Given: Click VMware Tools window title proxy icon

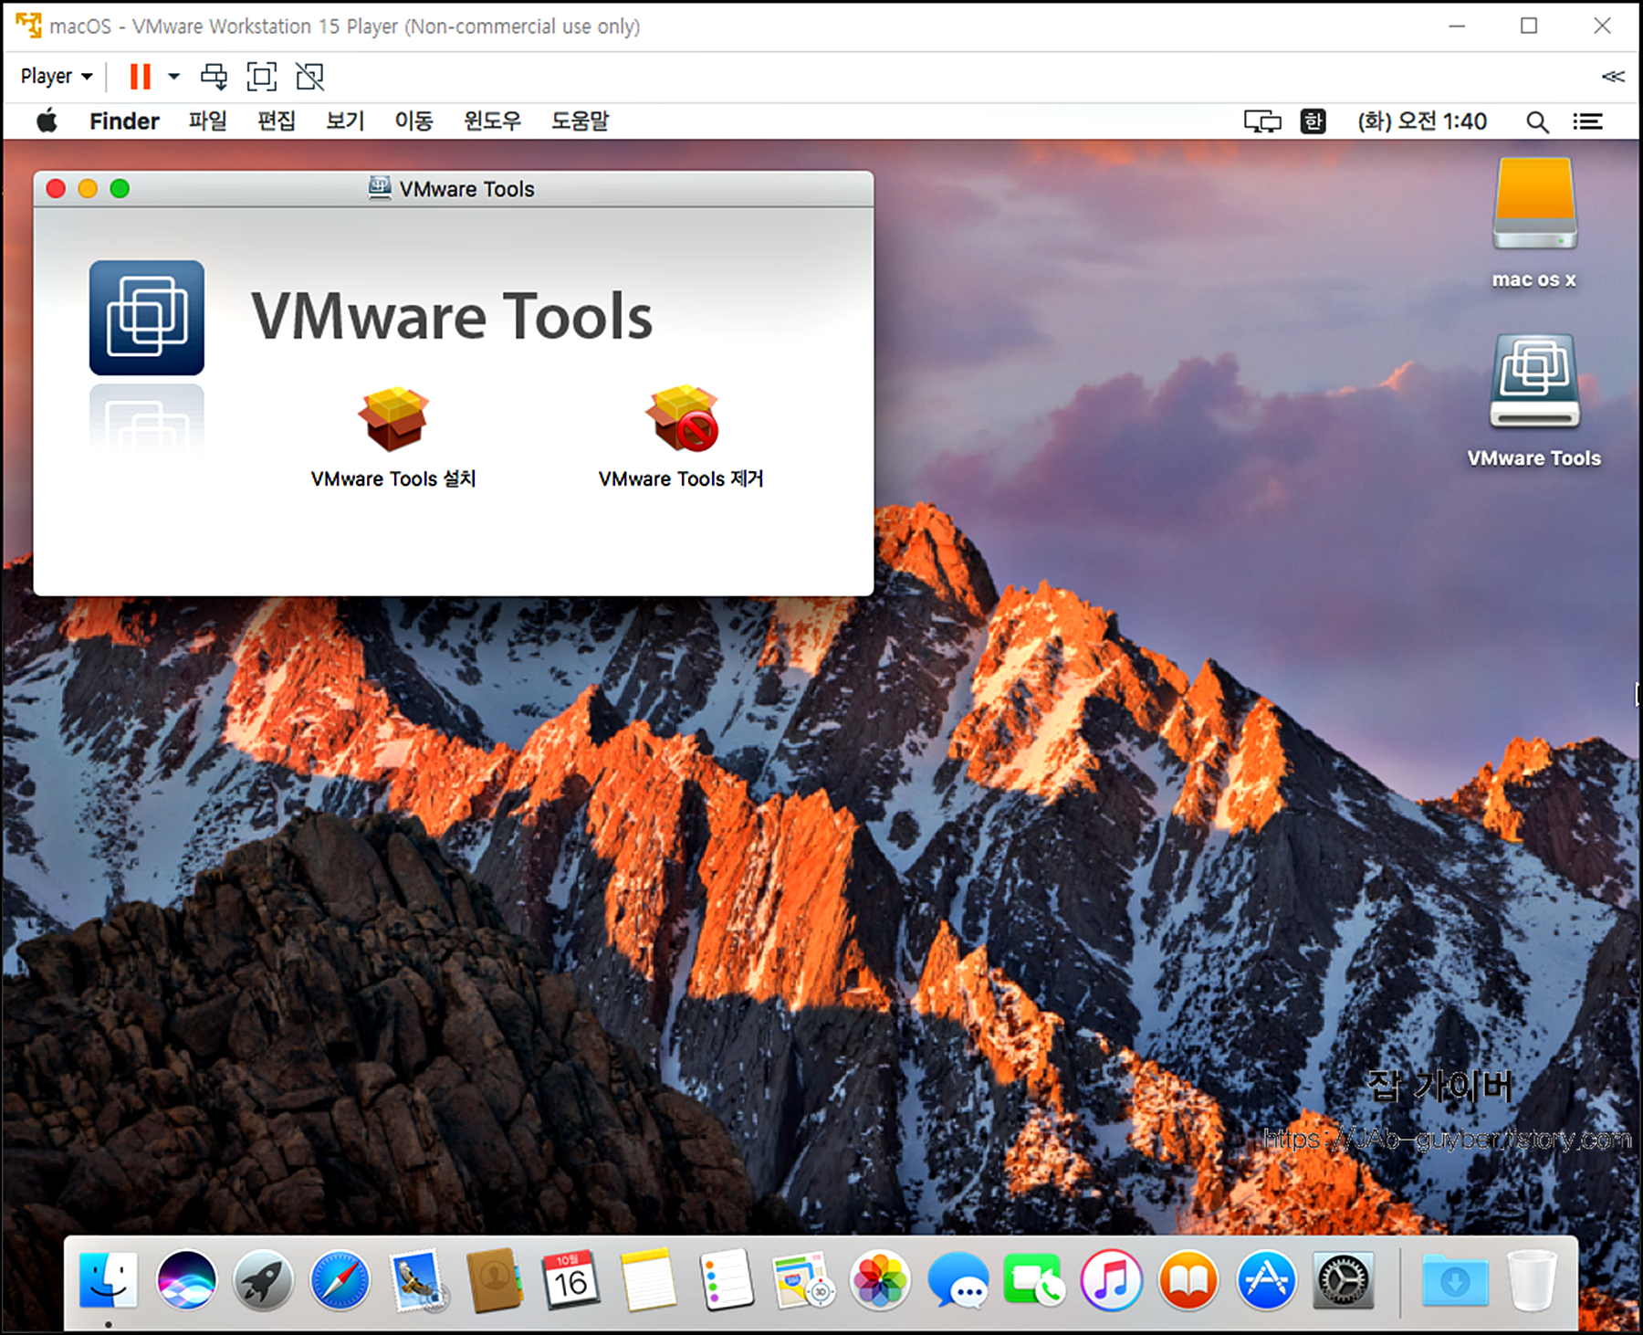Looking at the screenshot, I should point(380,188).
